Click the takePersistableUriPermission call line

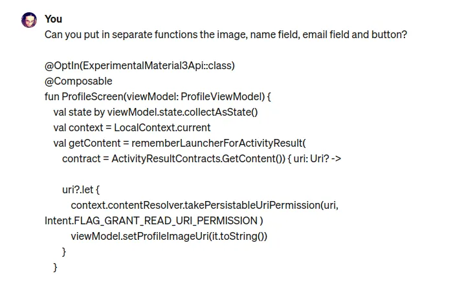coord(204,205)
